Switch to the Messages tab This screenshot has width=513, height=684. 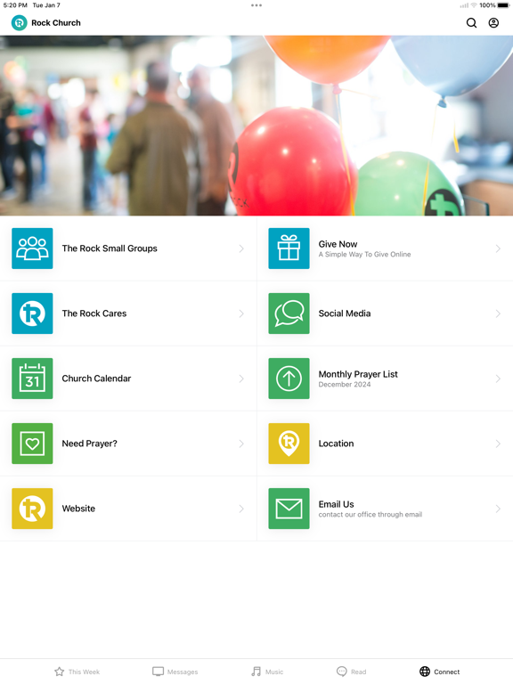175,672
